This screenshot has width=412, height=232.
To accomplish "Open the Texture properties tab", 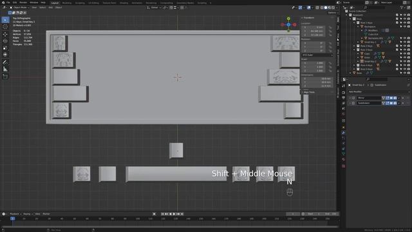I will click(343, 166).
